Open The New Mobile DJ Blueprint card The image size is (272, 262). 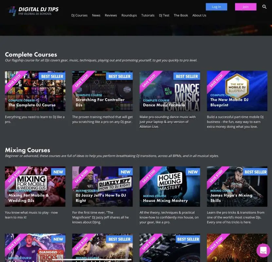click(237, 91)
